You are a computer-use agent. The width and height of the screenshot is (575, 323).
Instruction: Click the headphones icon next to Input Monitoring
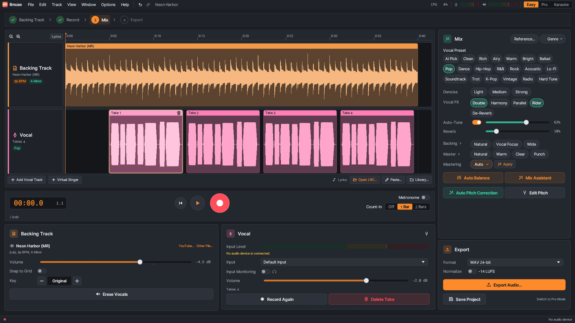pos(274,272)
